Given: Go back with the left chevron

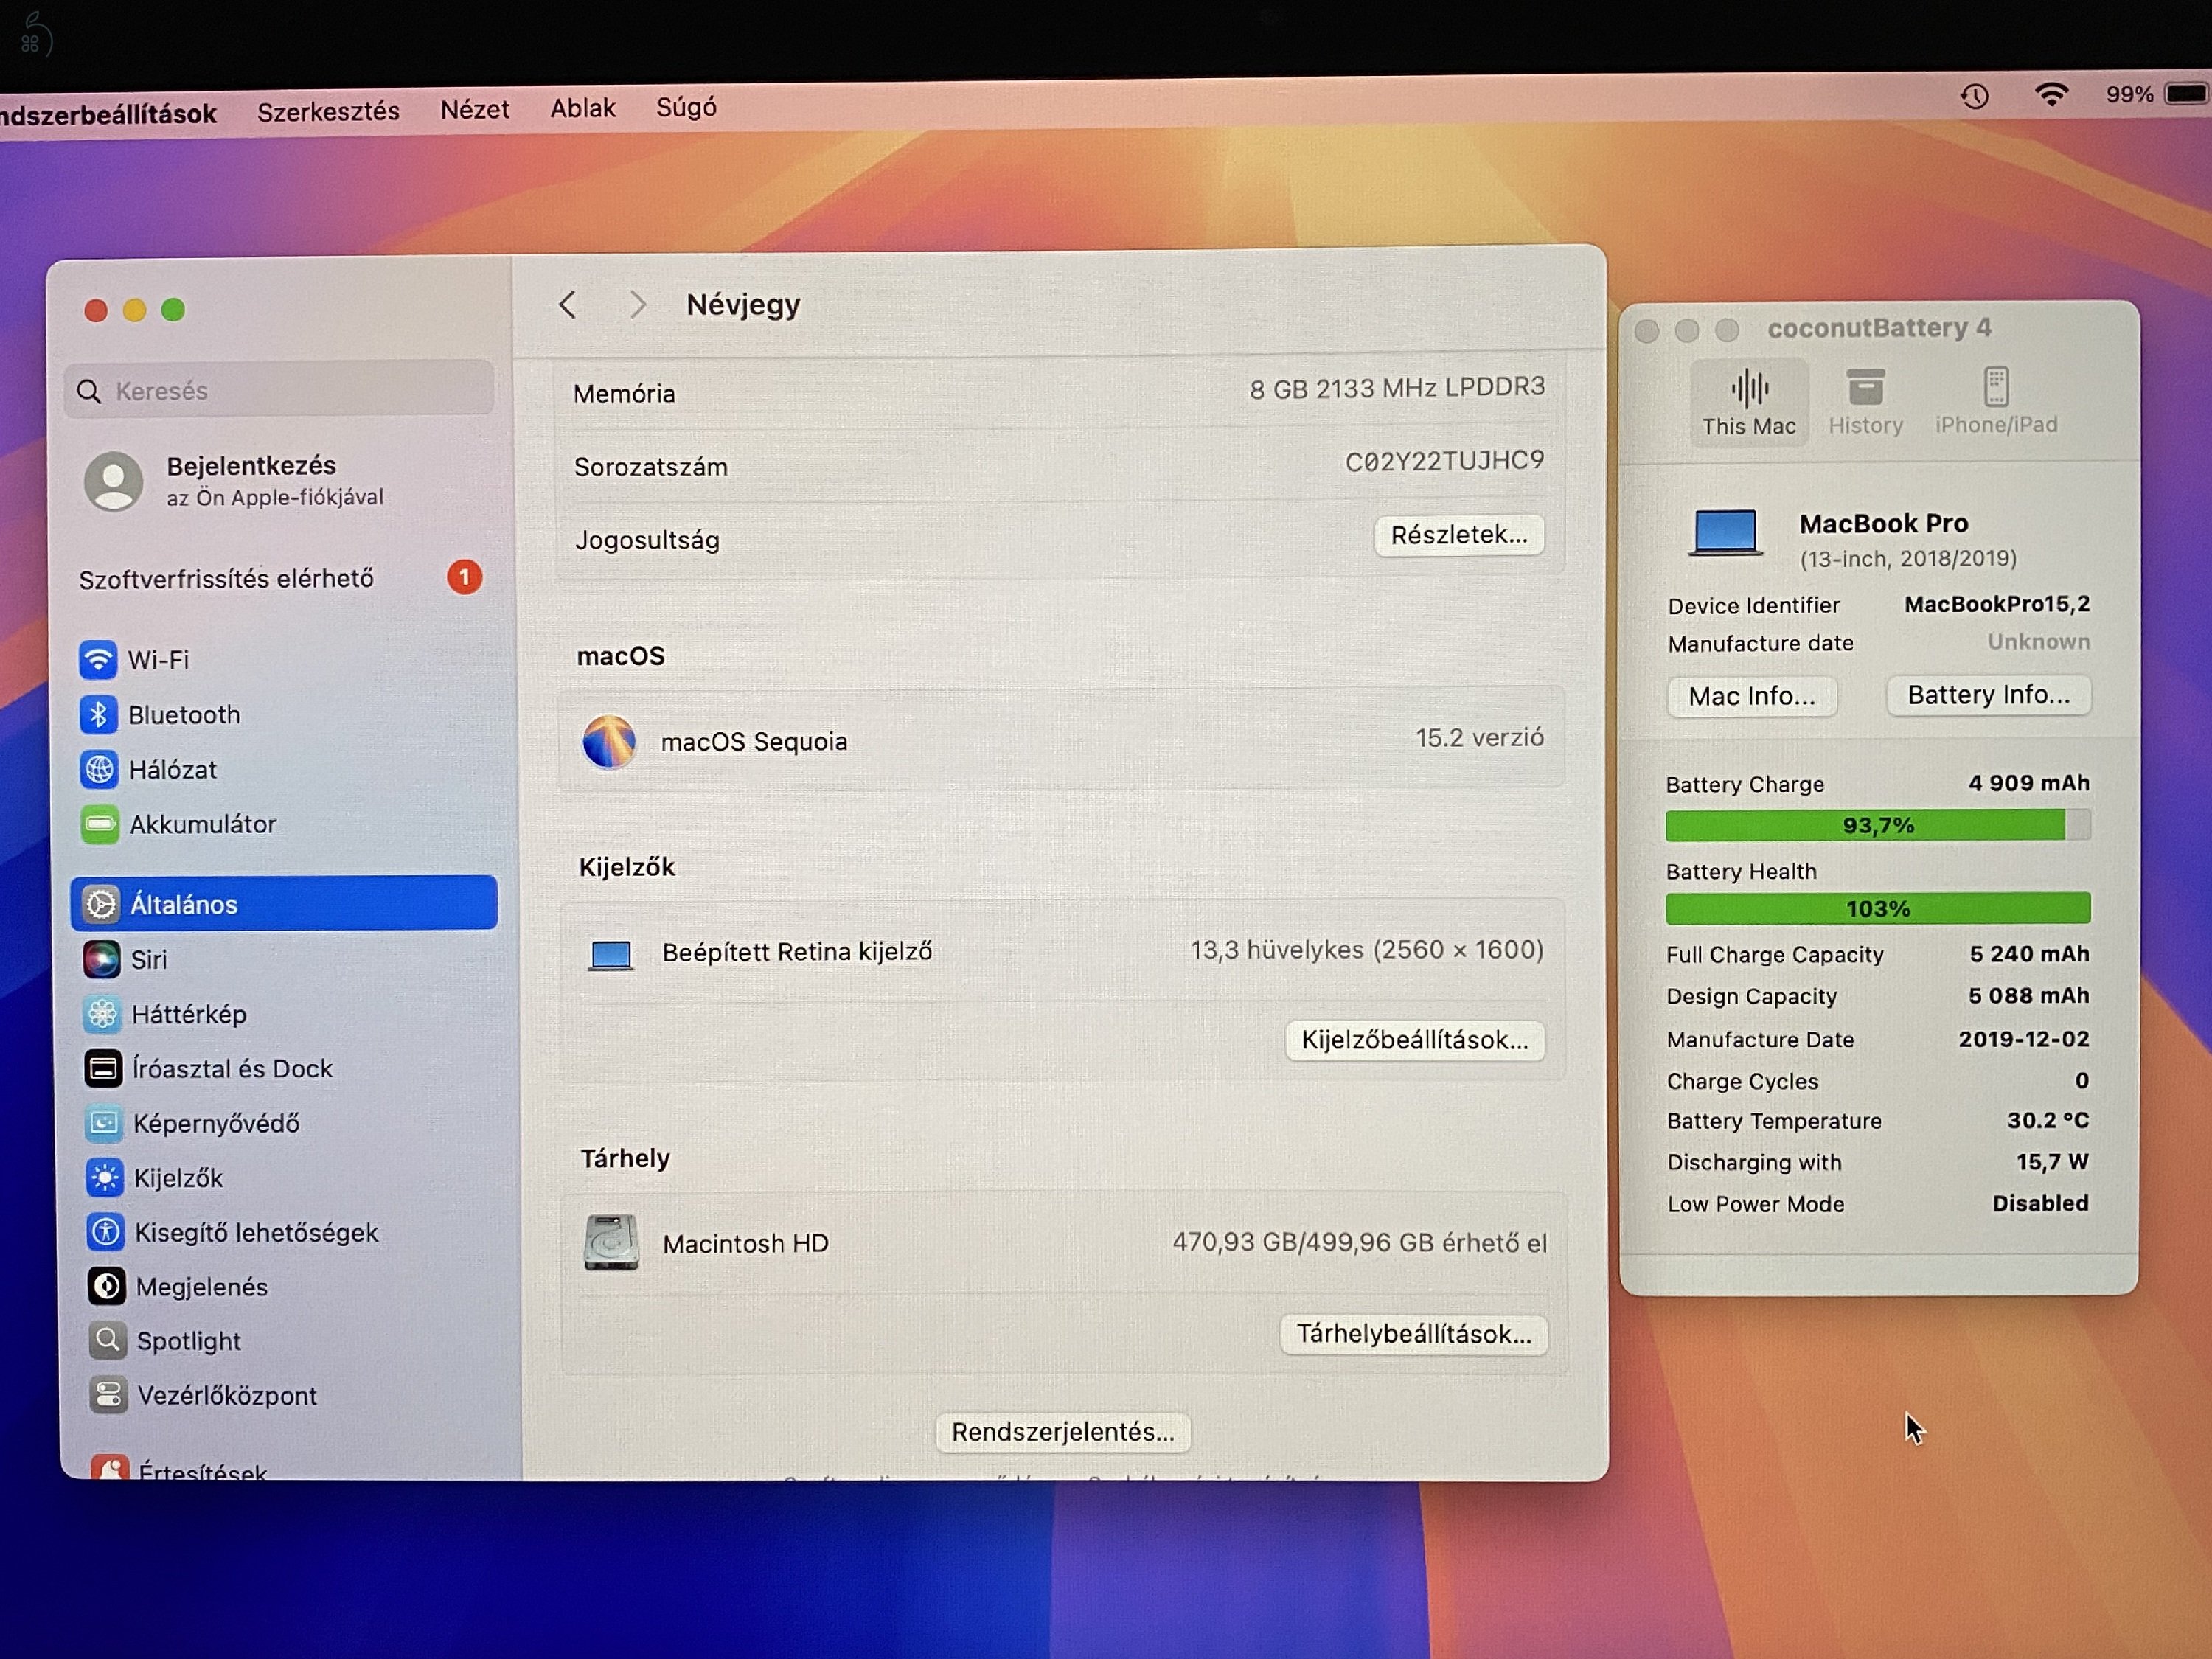Looking at the screenshot, I should (x=567, y=305).
